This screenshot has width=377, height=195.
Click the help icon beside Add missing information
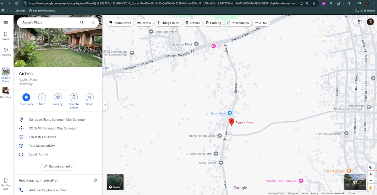[95, 180]
